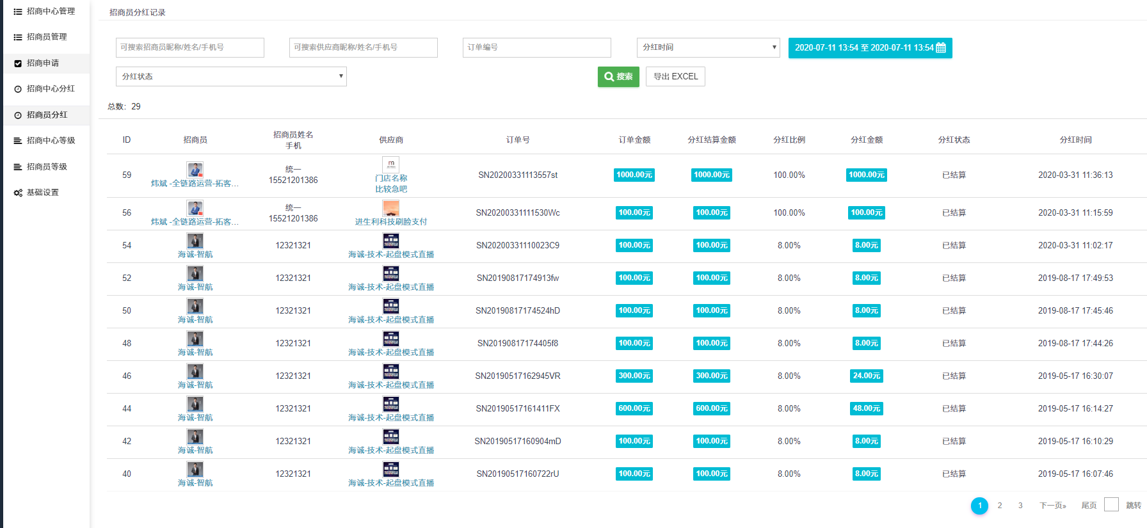Click the magnifier icon in the 搜索 button
The width and height of the screenshot is (1147, 528).
pyautogui.click(x=609, y=76)
